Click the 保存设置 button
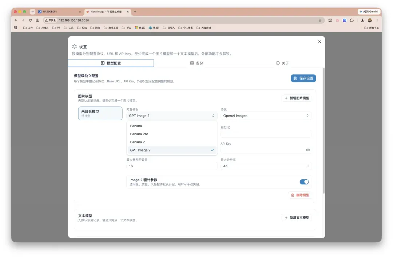Screen dimensions: 393x257 pos(303,78)
